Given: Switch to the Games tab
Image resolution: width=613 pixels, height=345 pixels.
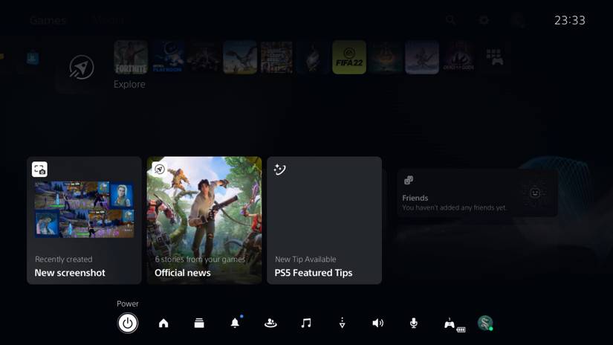Looking at the screenshot, I should click(48, 20).
